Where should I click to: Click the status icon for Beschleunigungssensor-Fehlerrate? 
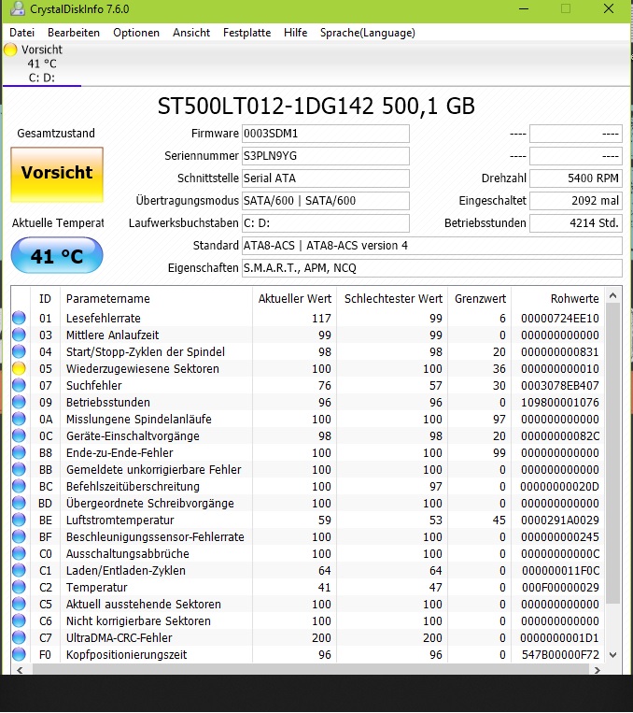coord(19,536)
